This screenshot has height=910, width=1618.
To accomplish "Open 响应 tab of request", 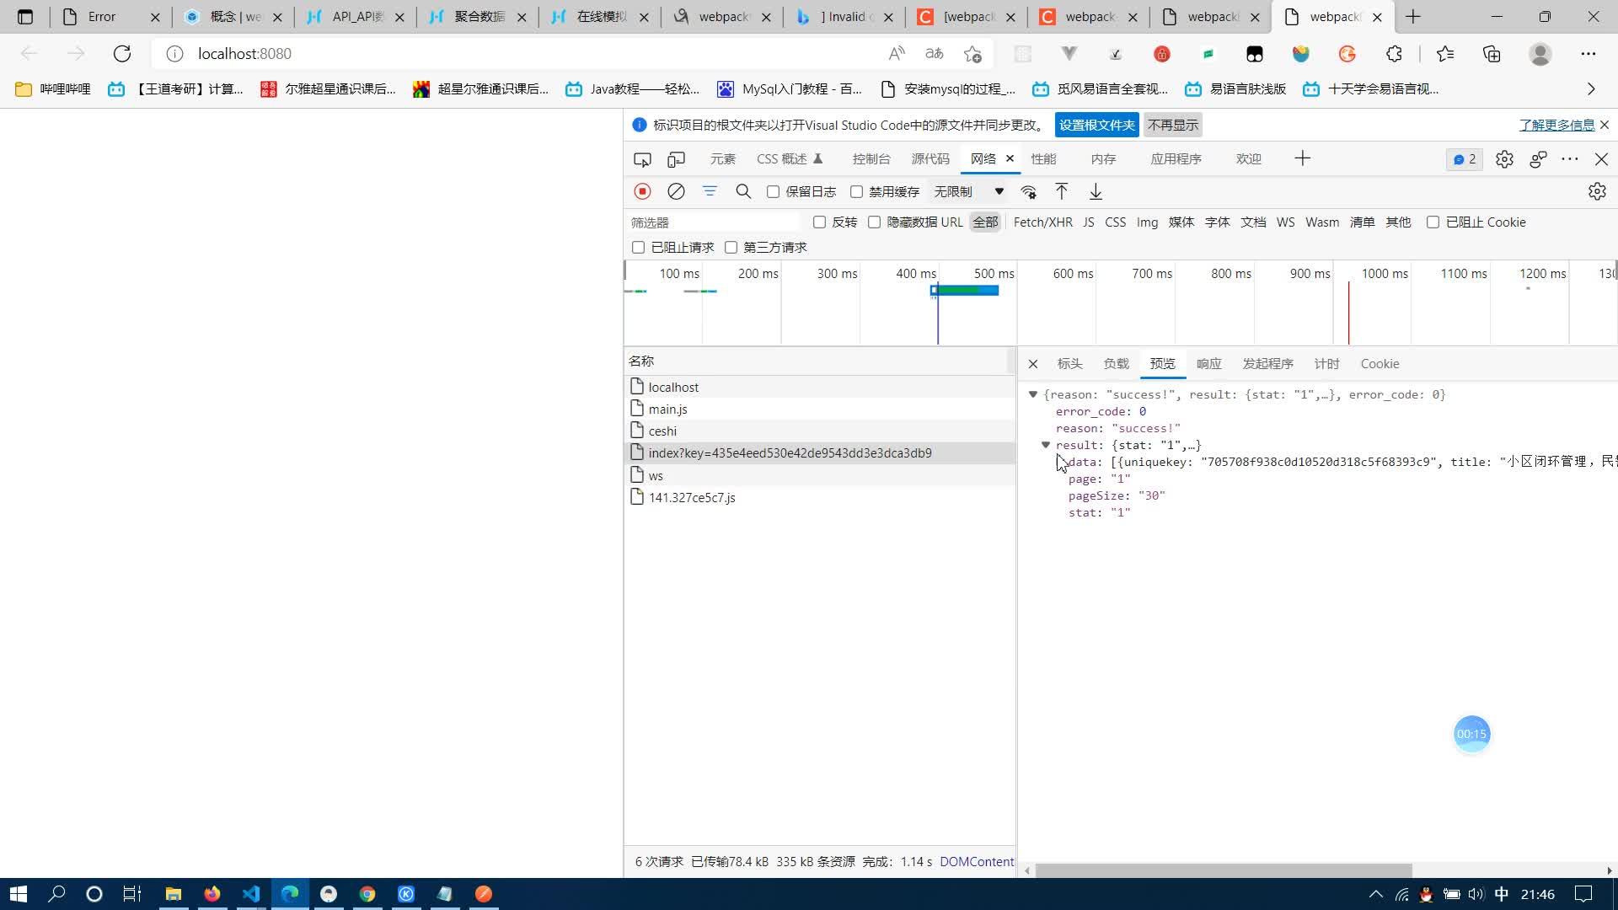I will click(x=1208, y=363).
